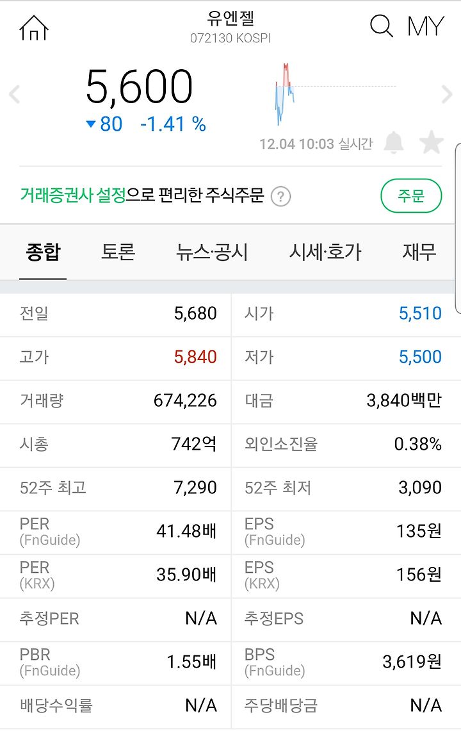Go to previous stock with left arrow
Viewport: 461px width, 731px height.
[15, 94]
